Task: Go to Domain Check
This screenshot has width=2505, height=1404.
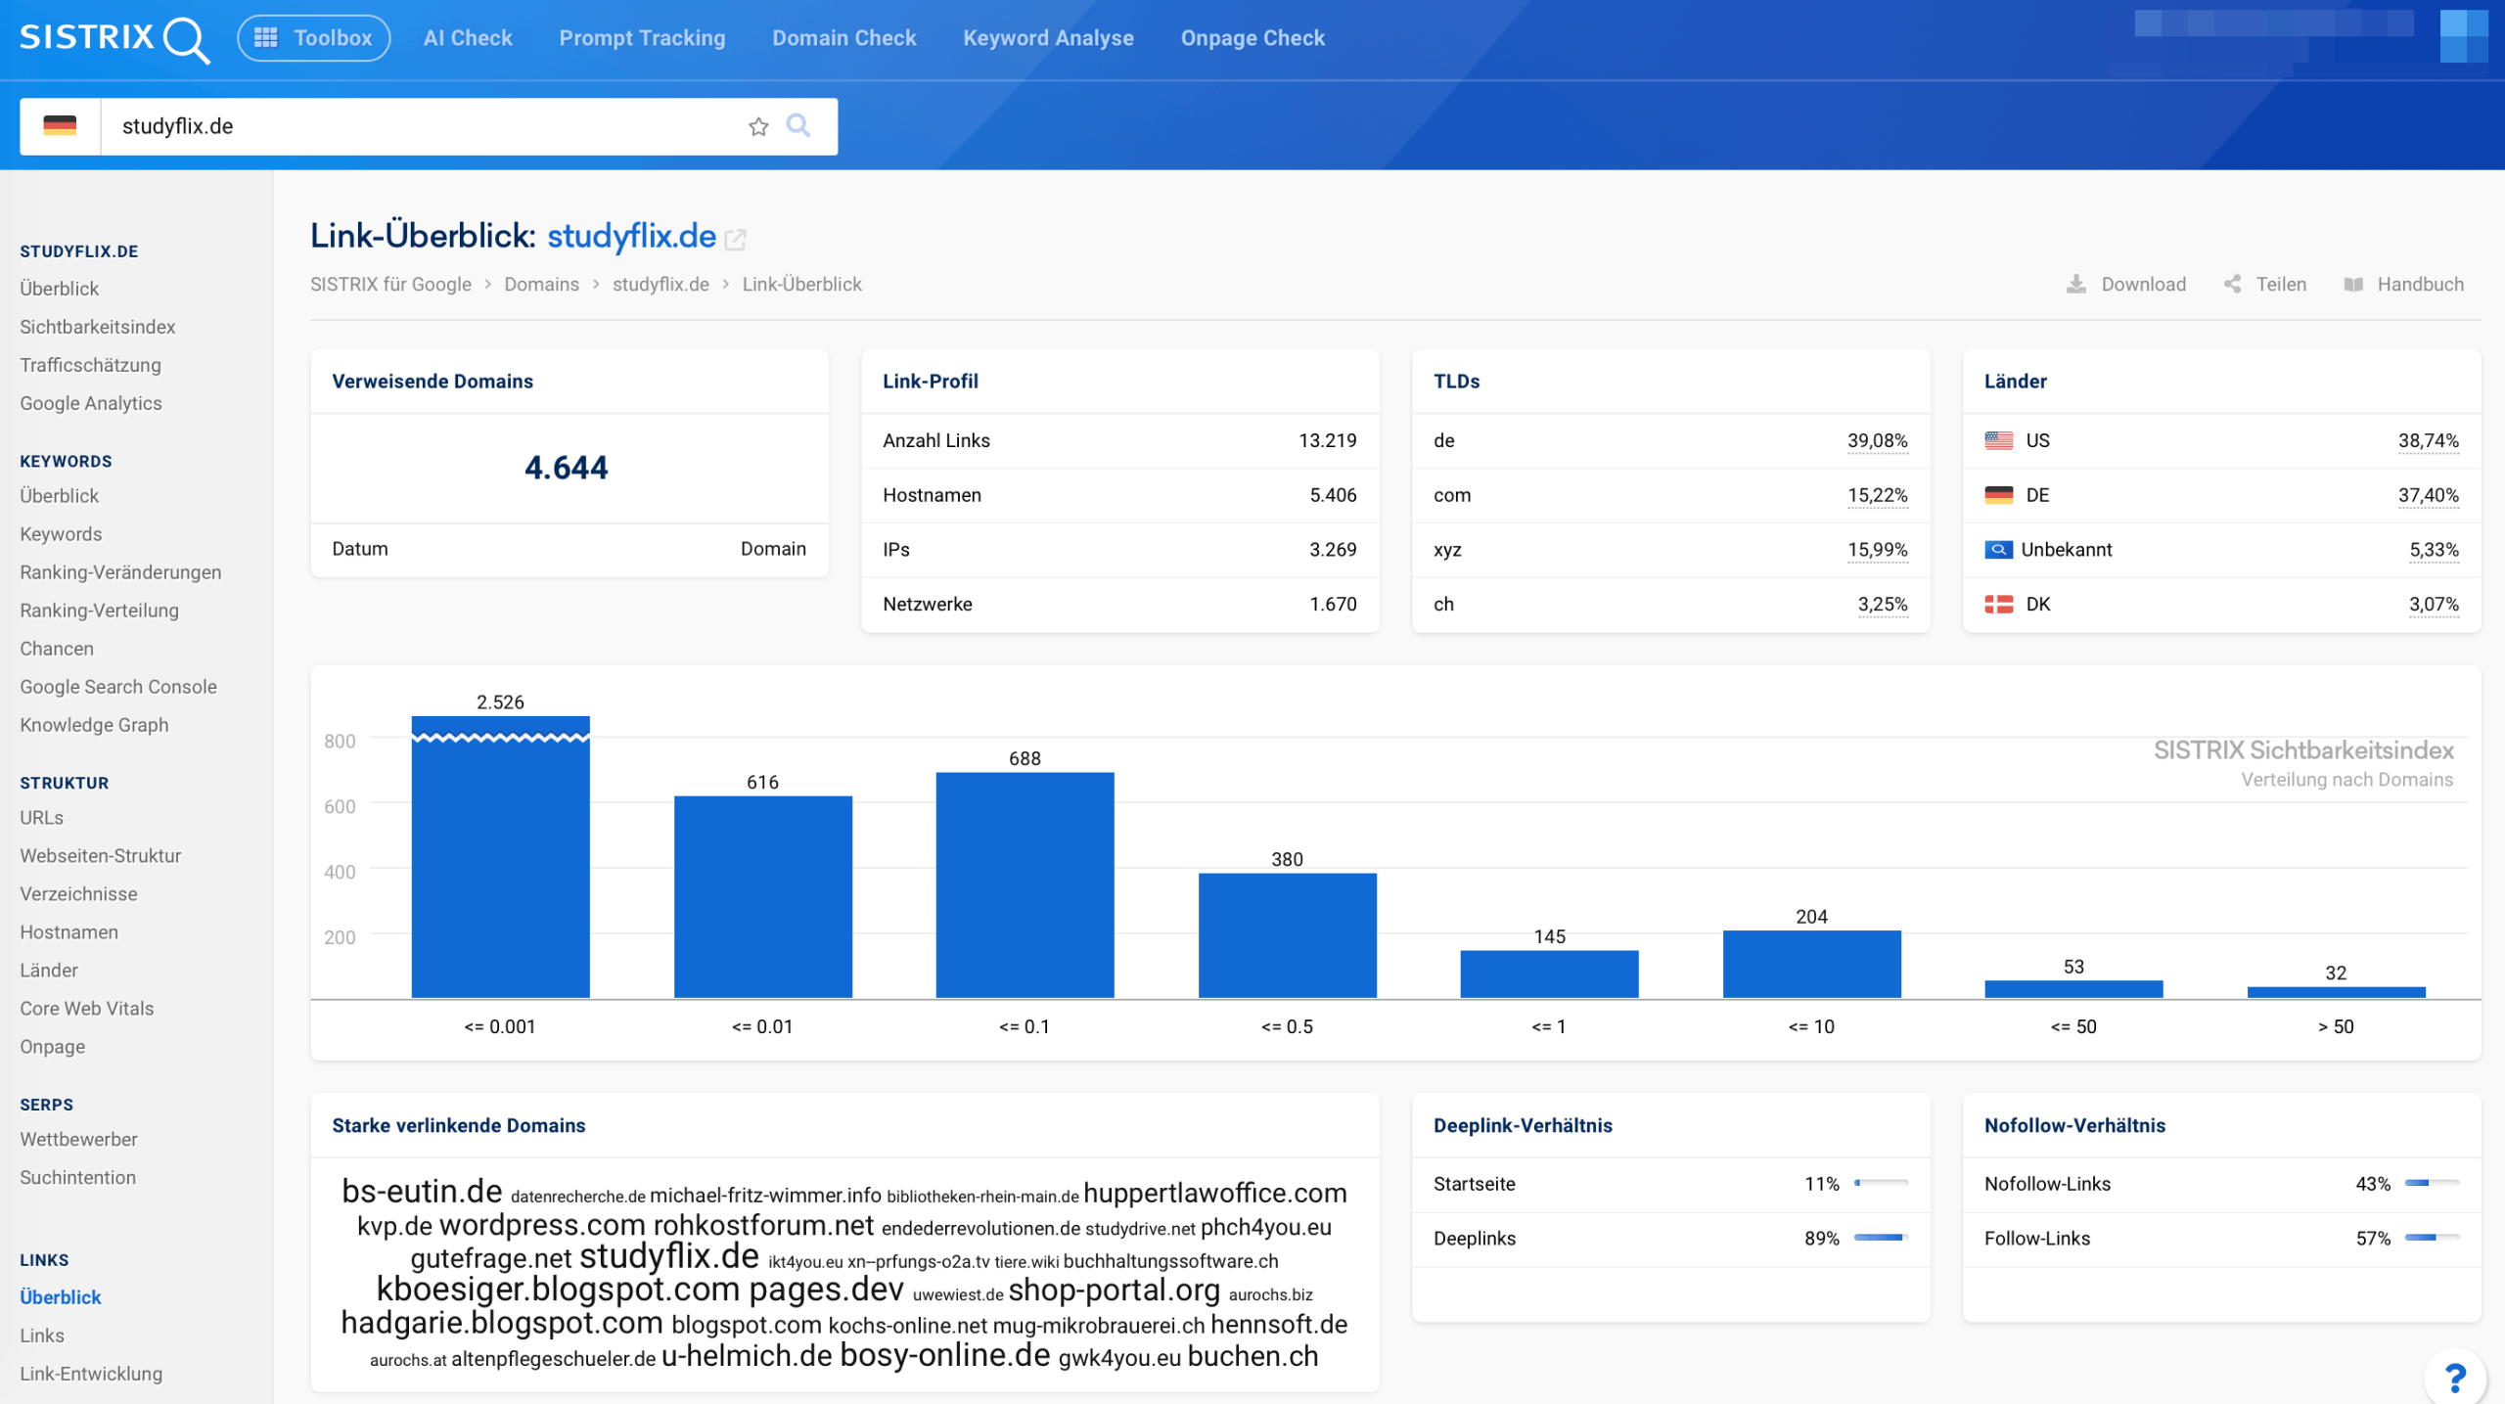Action: [843, 38]
